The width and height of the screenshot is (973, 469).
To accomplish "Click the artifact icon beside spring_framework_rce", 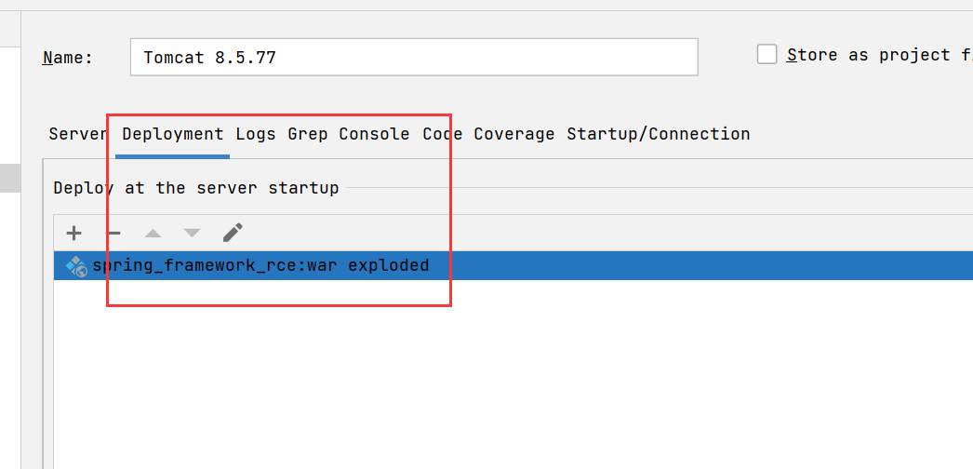I will tap(75, 266).
